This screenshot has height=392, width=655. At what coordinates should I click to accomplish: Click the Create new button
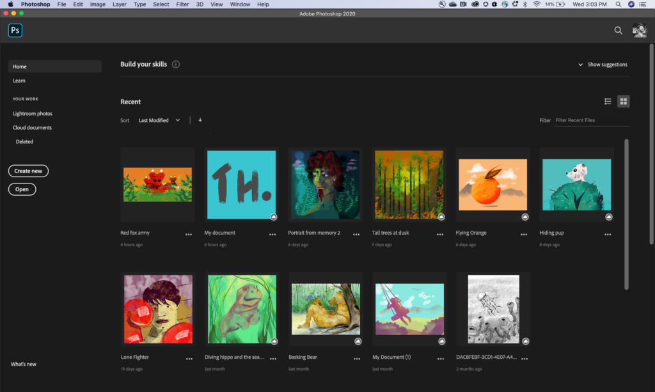pyautogui.click(x=28, y=171)
